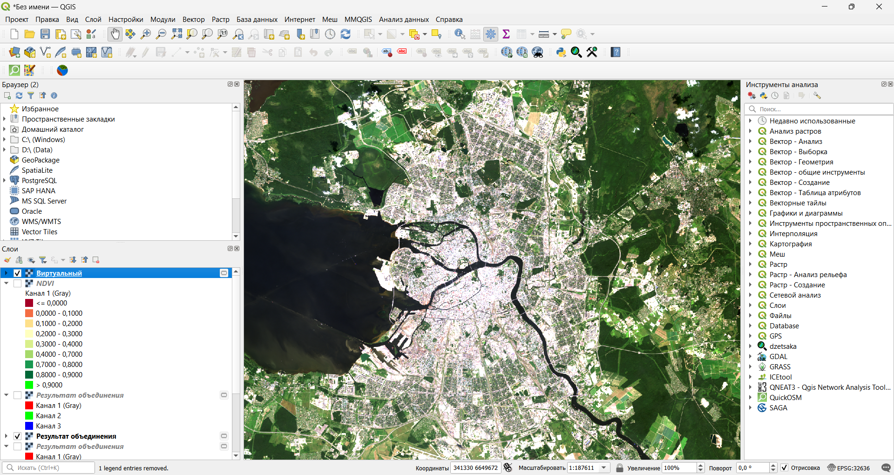This screenshot has width=894, height=475.
Task: Select the Zoom In tool
Action: (x=146, y=34)
